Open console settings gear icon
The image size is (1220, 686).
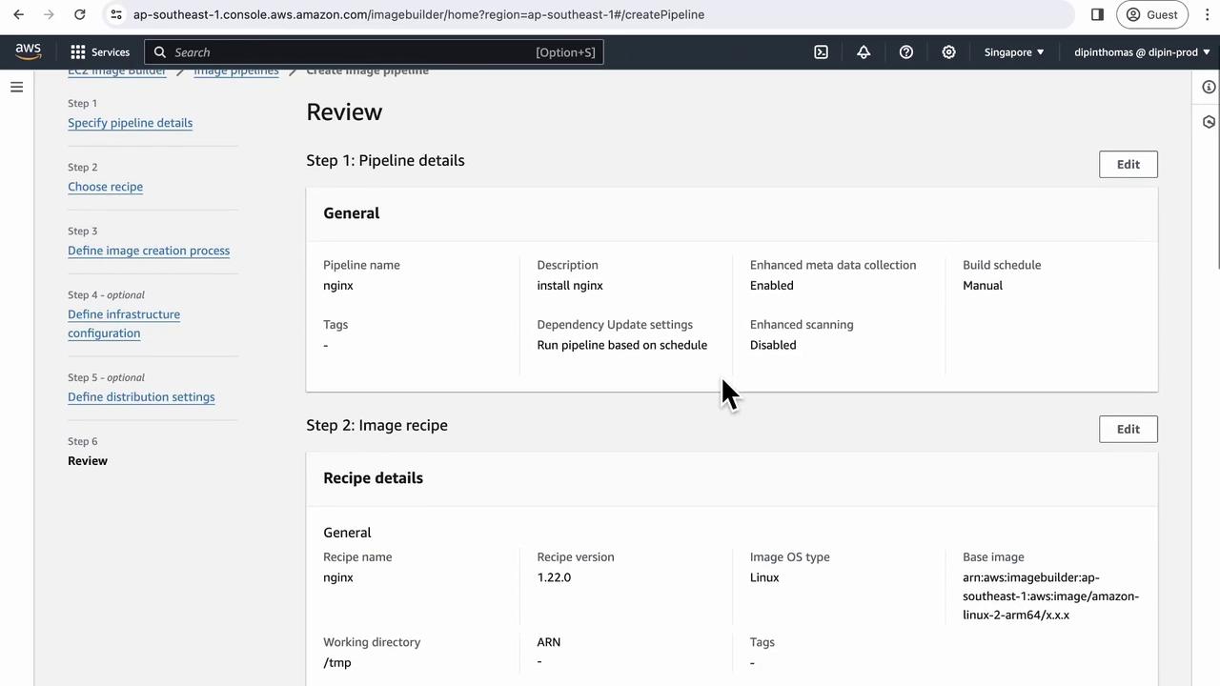coord(948,52)
